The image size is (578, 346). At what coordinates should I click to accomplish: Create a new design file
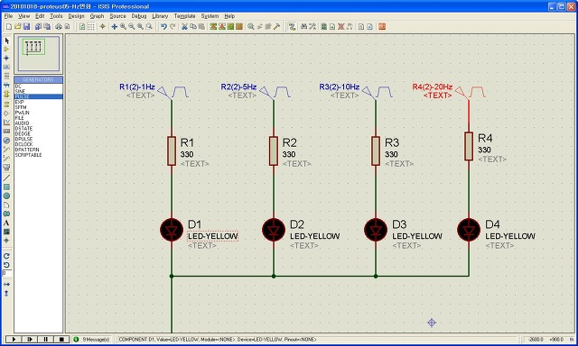[9, 26]
